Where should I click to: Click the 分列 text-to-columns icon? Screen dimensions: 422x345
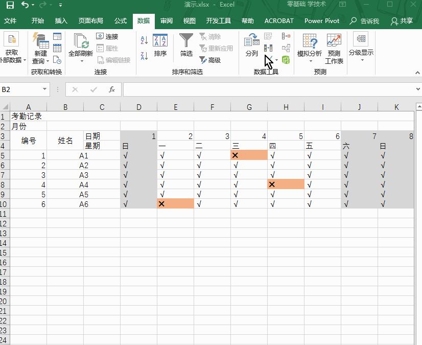[x=251, y=45]
